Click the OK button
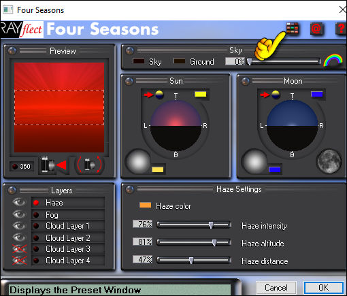Image resolution: width=347 pixels, height=296 pixels. 323,288
